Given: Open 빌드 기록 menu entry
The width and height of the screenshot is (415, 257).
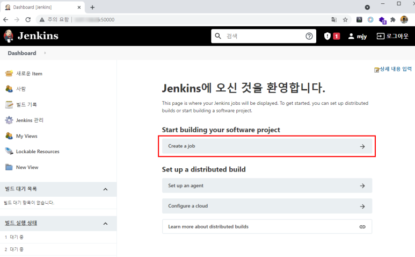Looking at the screenshot, I should click(26, 105).
